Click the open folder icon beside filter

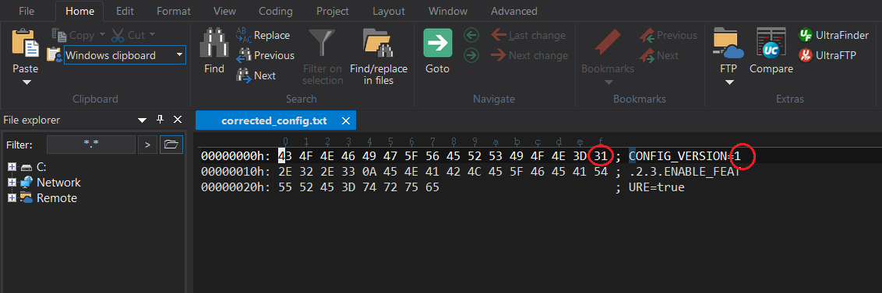point(171,145)
